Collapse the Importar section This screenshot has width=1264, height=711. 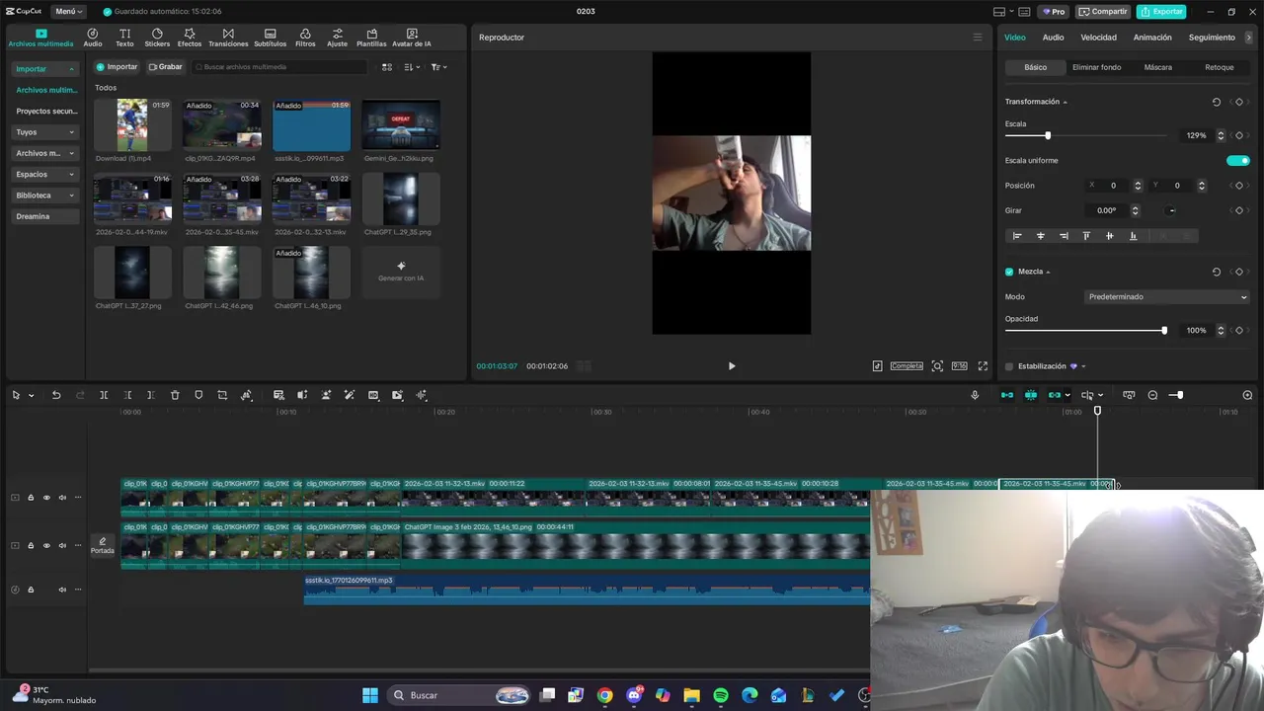(x=44, y=69)
